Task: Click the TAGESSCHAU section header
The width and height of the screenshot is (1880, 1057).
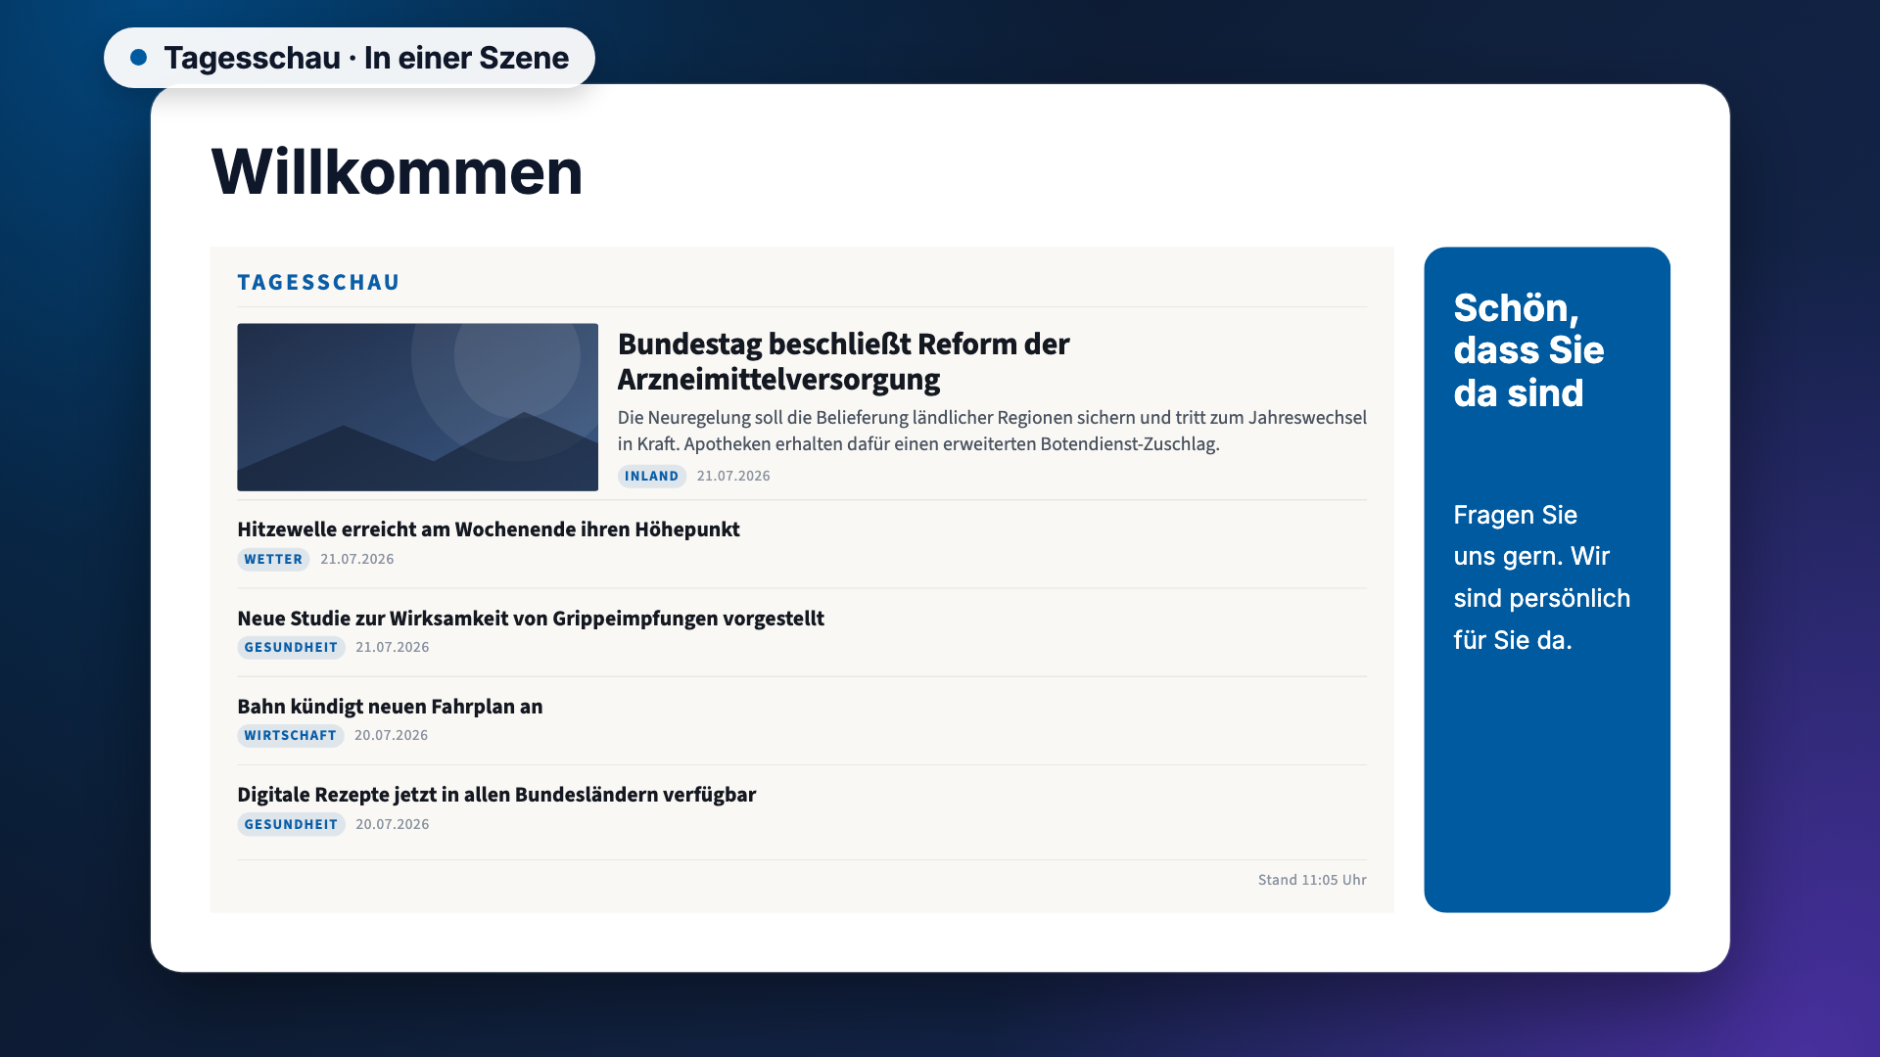Action: click(318, 282)
